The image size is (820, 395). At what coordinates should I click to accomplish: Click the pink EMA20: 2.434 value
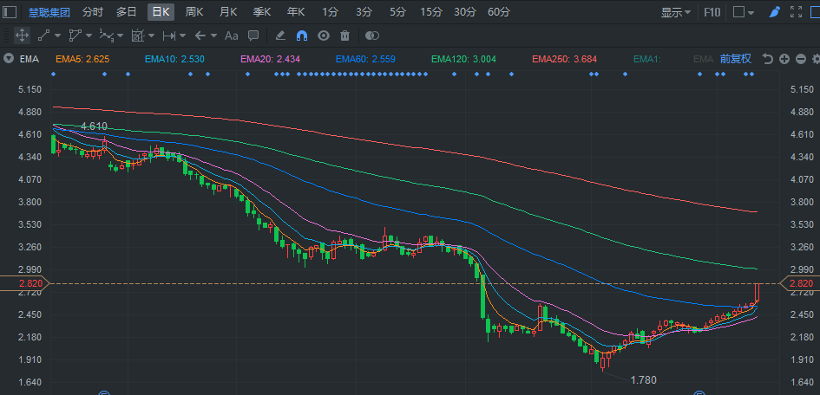pyautogui.click(x=271, y=59)
